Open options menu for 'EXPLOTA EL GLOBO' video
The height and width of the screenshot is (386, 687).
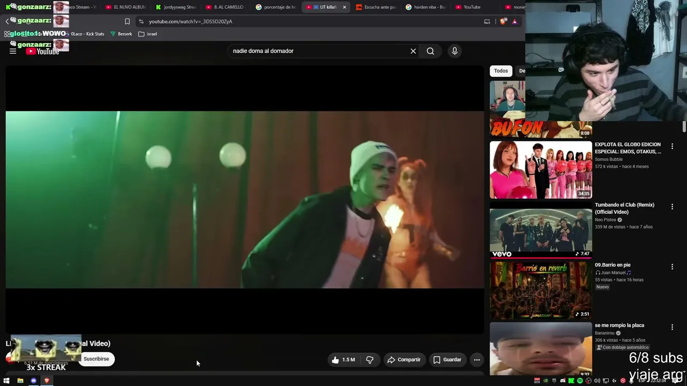coord(672,146)
